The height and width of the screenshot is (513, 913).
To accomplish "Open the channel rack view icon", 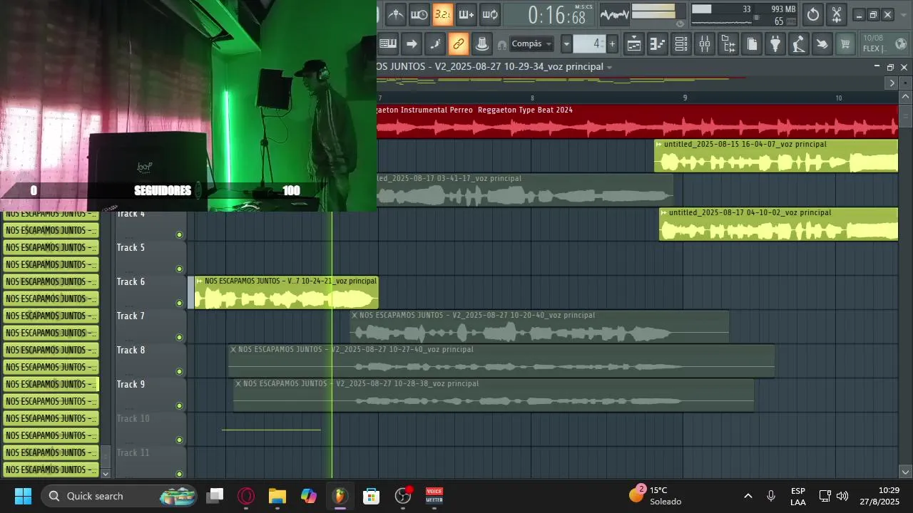I will point(681,44).
